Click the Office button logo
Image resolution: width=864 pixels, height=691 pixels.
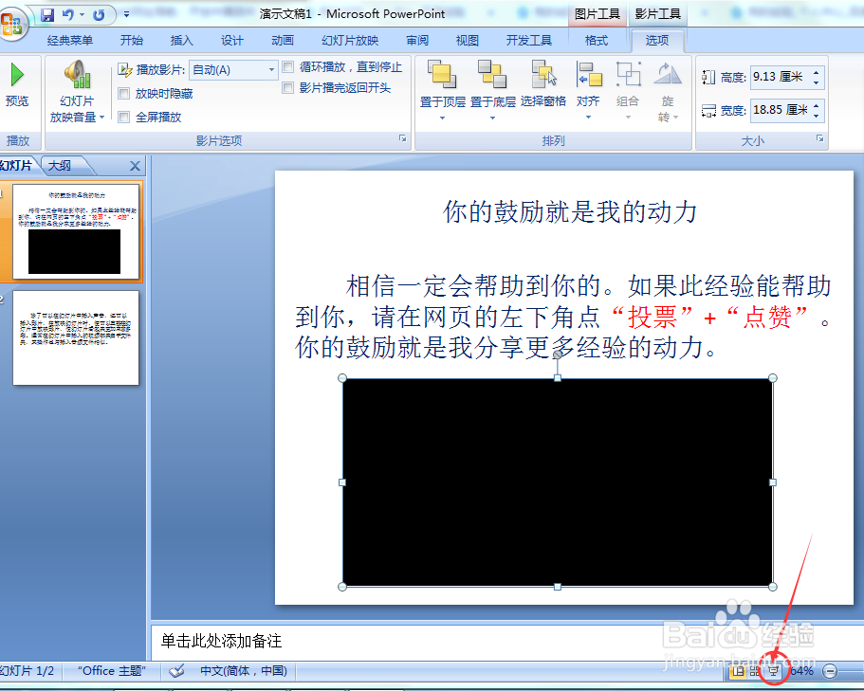(12, 25)
